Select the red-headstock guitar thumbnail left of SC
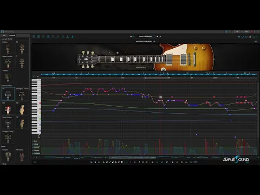This screenshot has height=195, width=260. click(8, 108)
